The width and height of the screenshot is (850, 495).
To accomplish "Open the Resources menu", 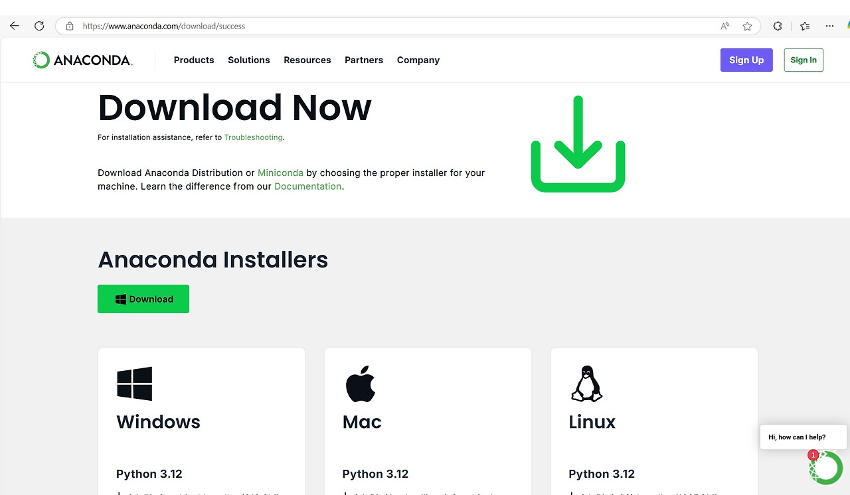I will click(x=307, y=60).
